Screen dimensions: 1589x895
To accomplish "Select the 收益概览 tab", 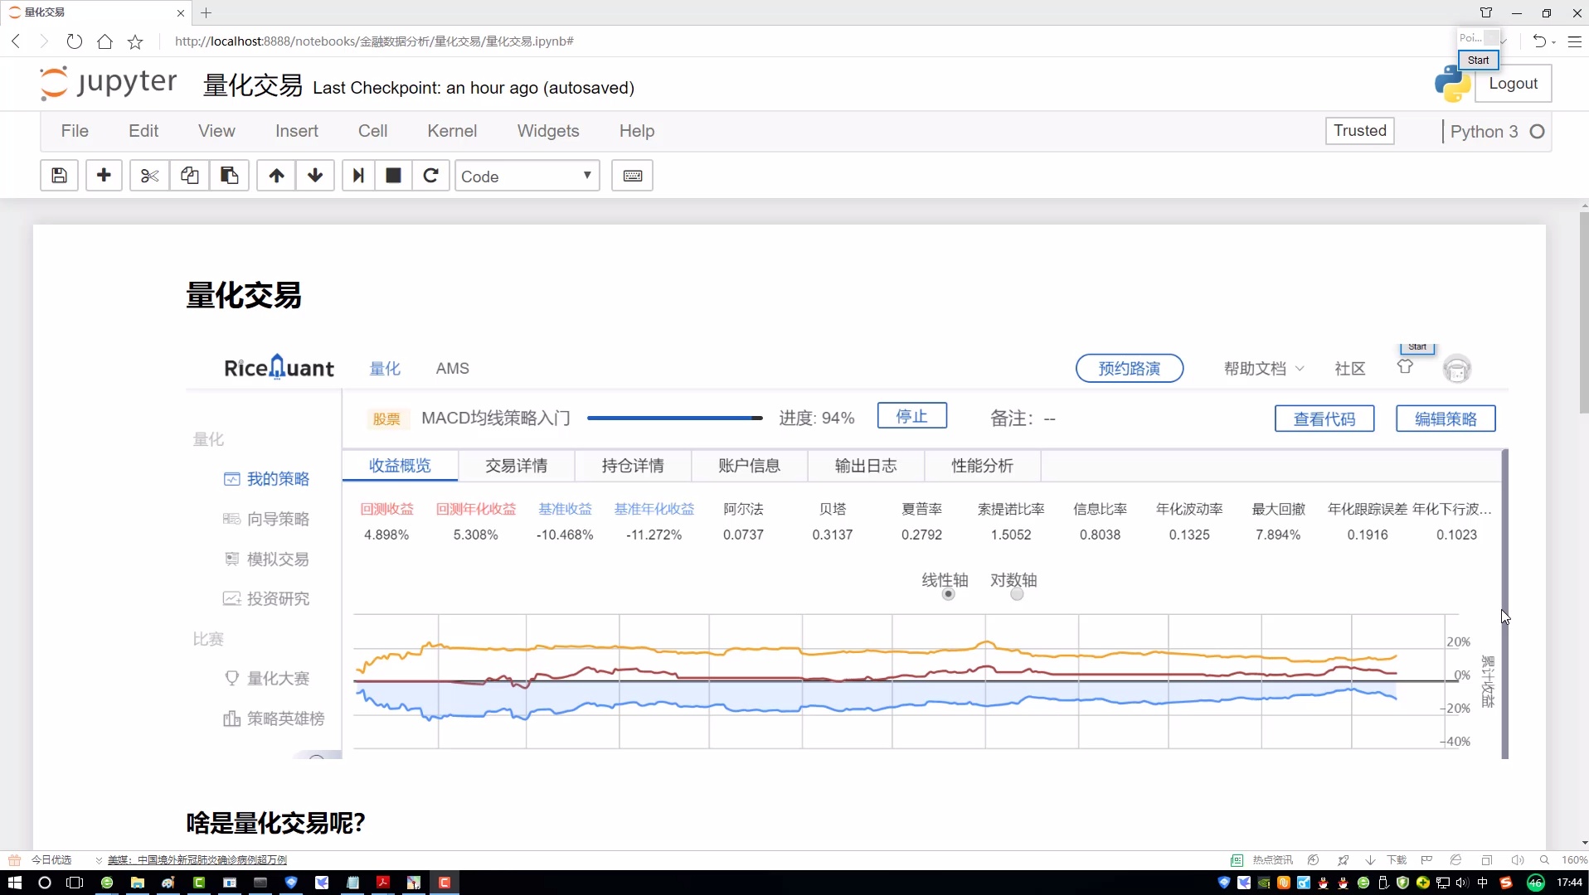I will coord(400,466).
